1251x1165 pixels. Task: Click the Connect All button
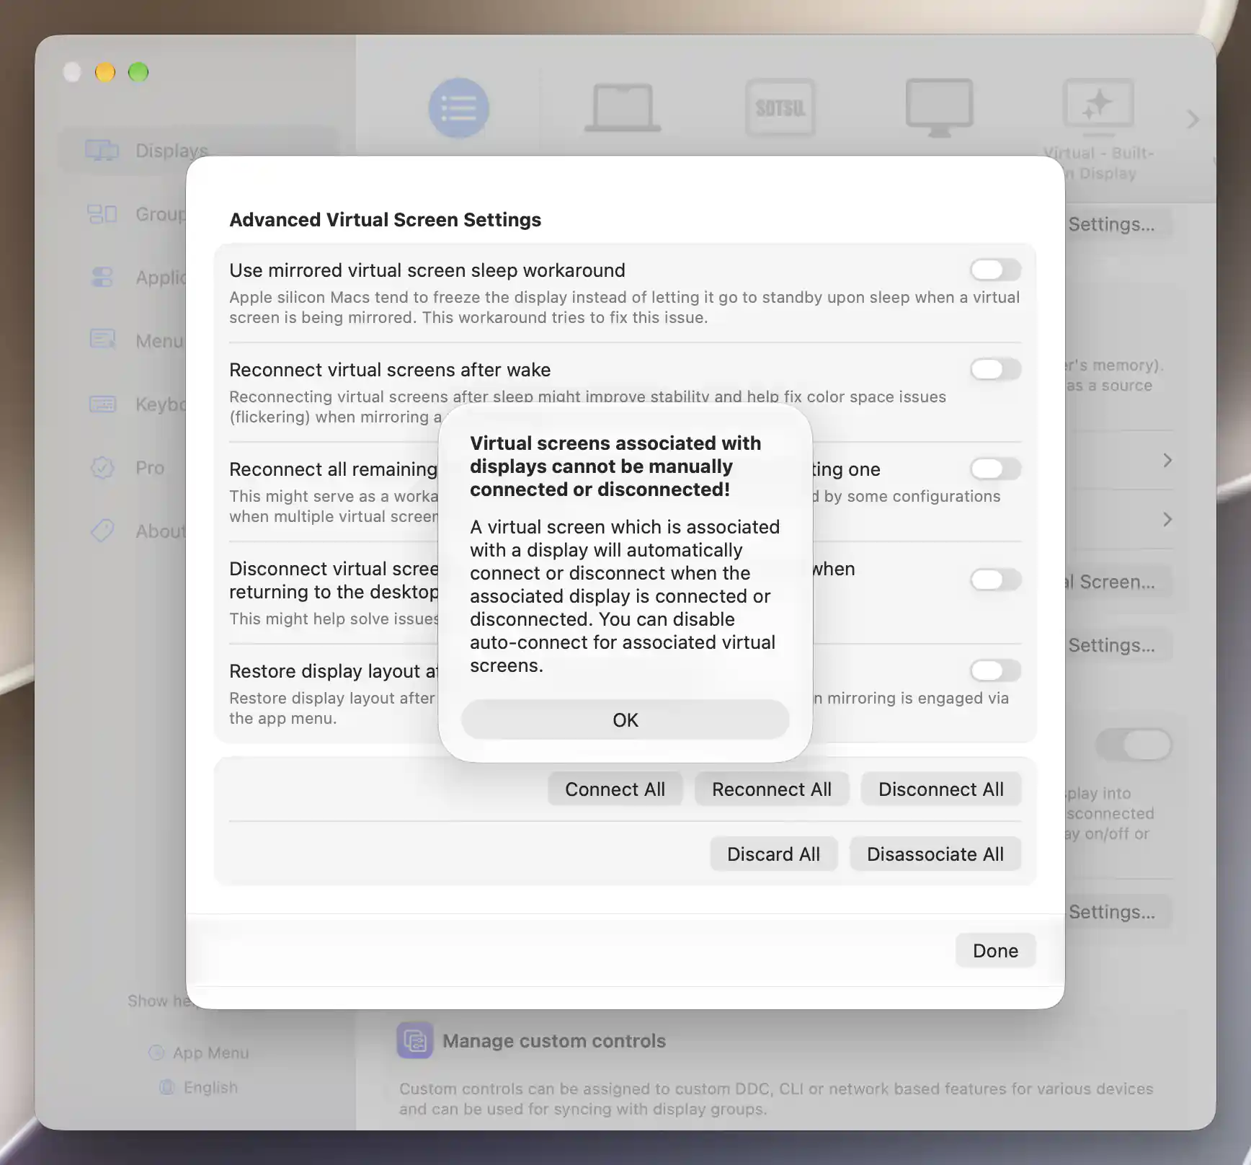[x=615, y=789]
